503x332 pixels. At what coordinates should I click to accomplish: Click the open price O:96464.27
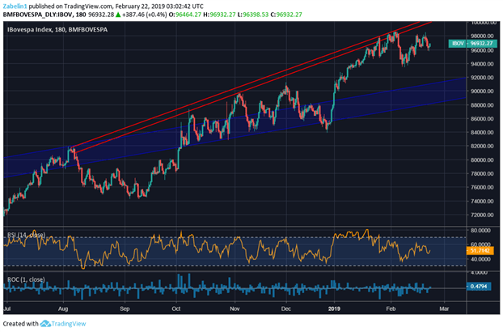point(185,15)
